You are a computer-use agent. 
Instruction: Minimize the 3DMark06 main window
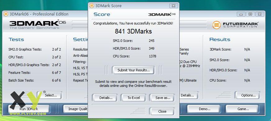coord(241,14)
